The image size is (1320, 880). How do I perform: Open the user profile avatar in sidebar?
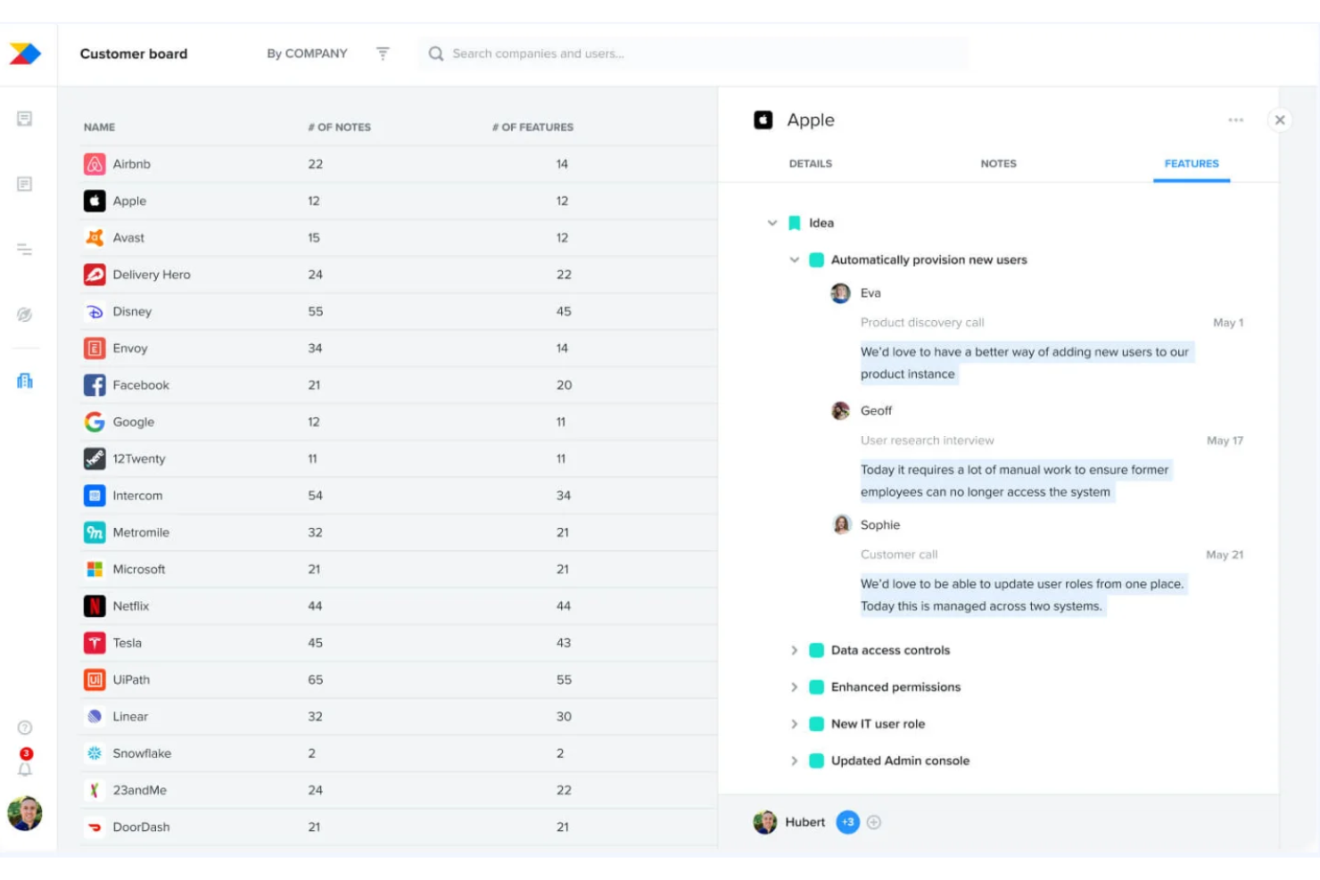[x=25, y=813]
